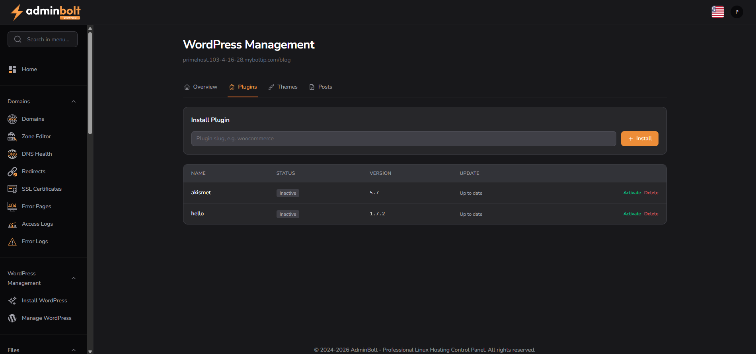Click the Error Logs warning icon
The width and height of the screenshot is (756, 354).
(12, 241)
